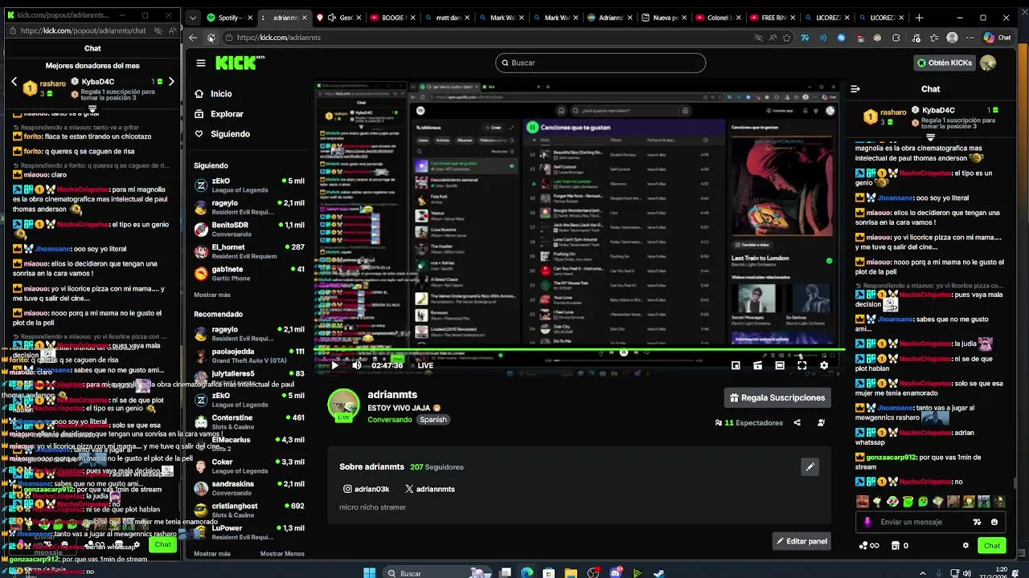Open the adrian03k Instagram link
This screenshot has width=1029, height=578.
coord(366,489)
